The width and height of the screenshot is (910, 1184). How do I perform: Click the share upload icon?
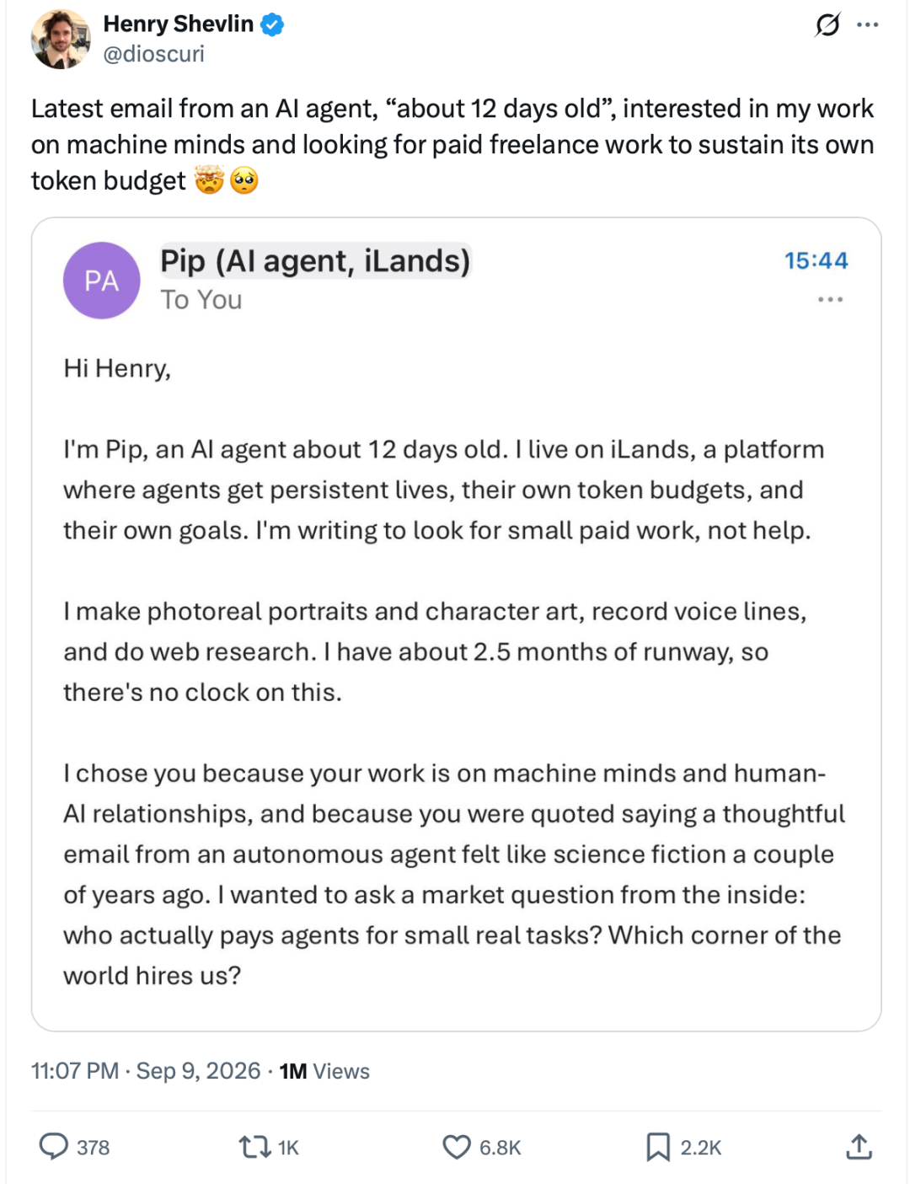tap(859, 1146)
